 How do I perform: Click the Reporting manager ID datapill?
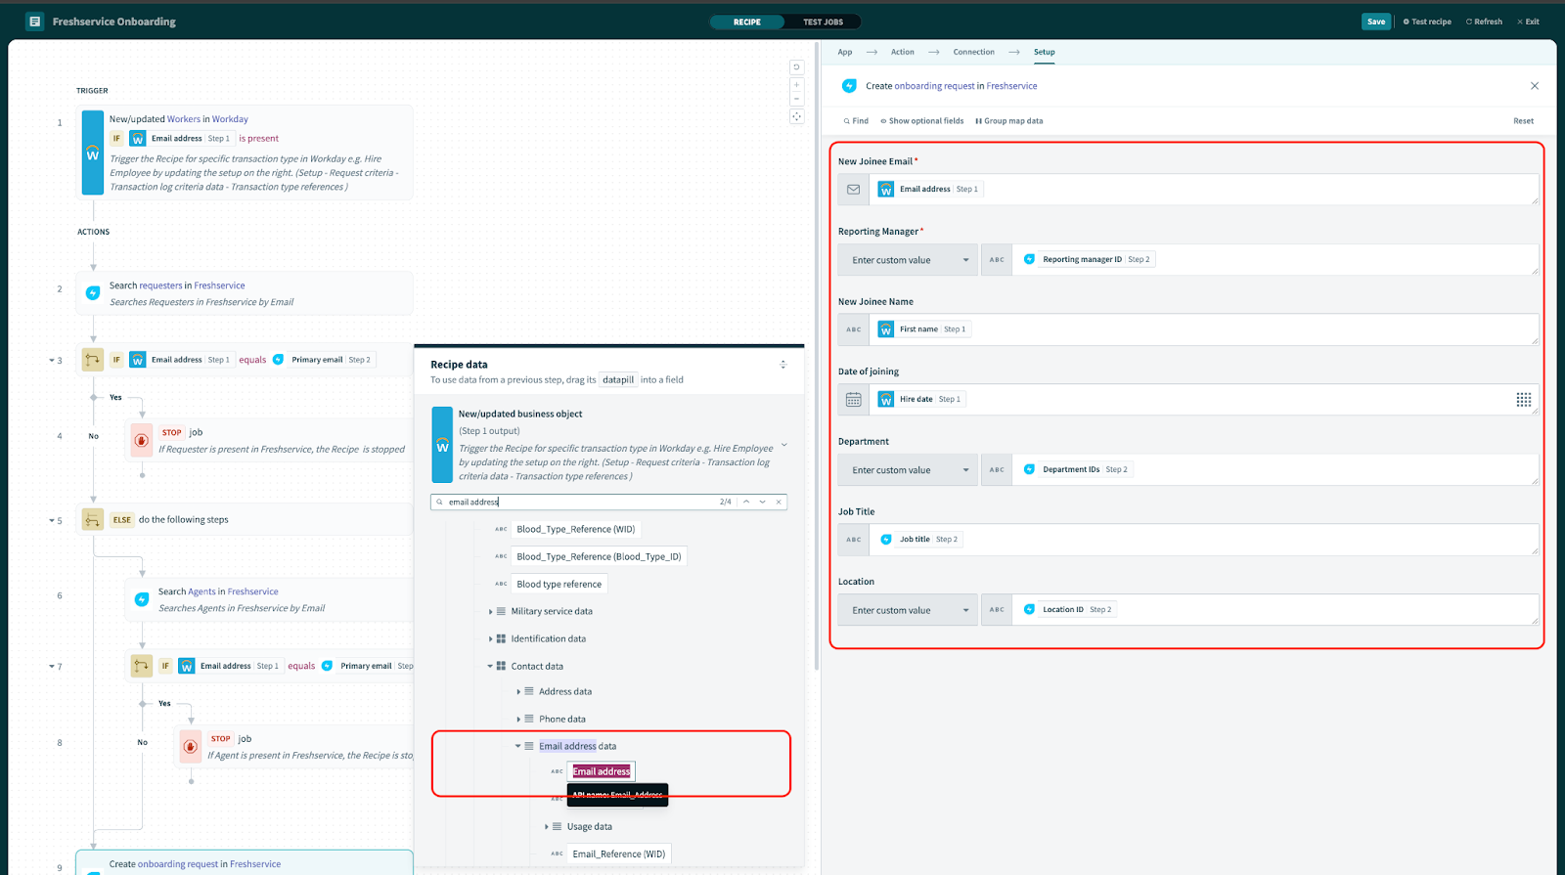pyautogui.click(x=1087, y=260)
